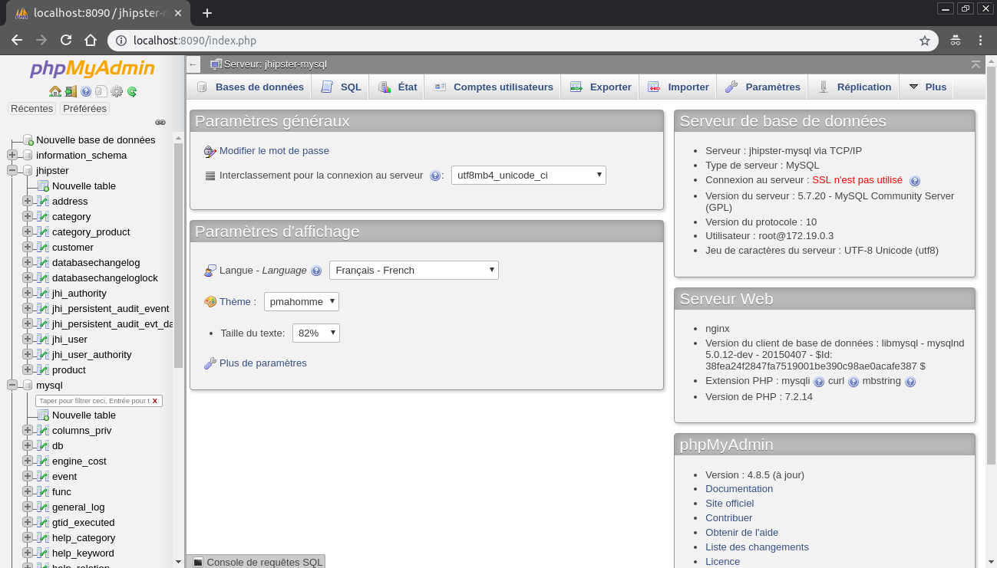The width and height of the screenshot is (997, 568).
Task: Switch to the SQL tab
Action: pyautogui.click(x=341, y=87)
